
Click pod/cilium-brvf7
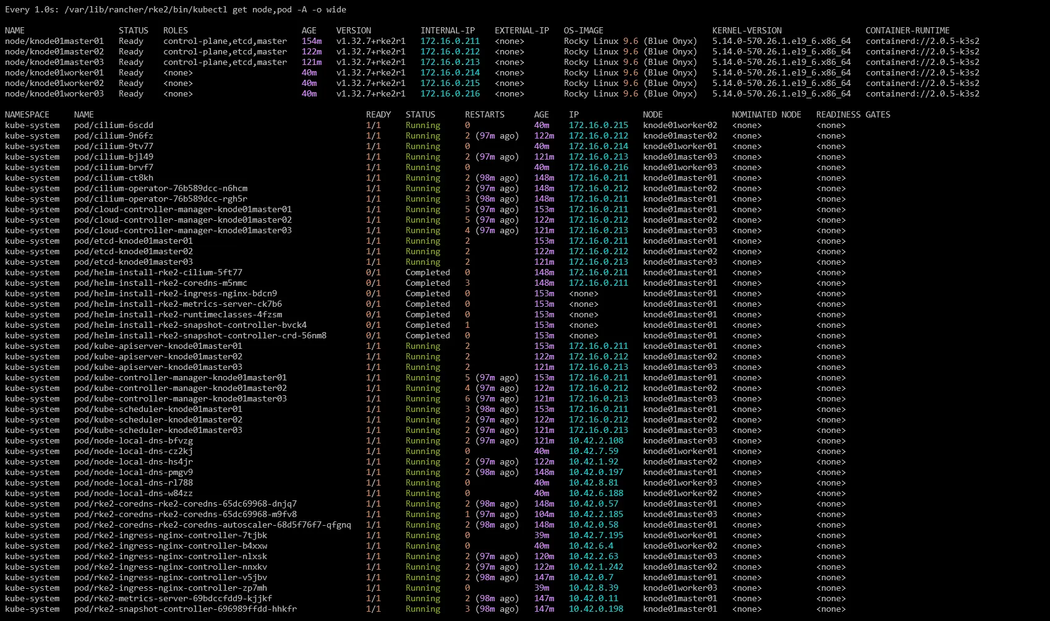coord(114,167)
